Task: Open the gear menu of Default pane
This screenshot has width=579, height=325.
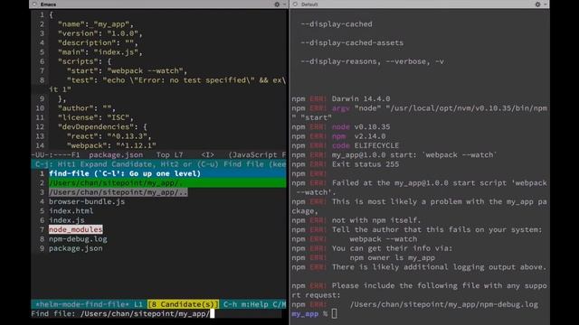Action: [x=537, y=5]
